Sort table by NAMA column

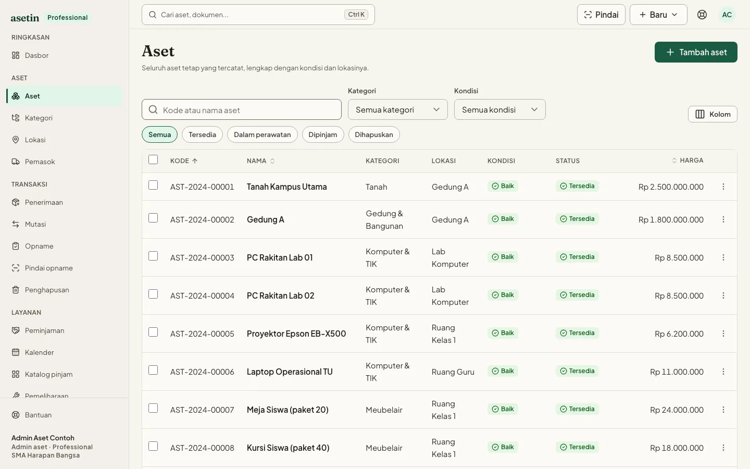point(260,161)
